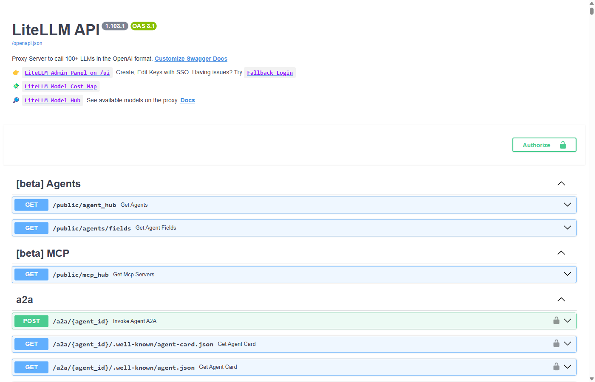Click the lock icon on agent-card.json endpoint row

[x=556, y=343]
